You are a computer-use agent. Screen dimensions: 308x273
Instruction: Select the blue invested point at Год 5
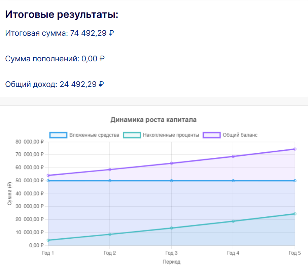[x=295, y=181]
